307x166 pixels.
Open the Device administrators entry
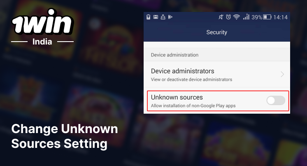click(x=217, y=75)
